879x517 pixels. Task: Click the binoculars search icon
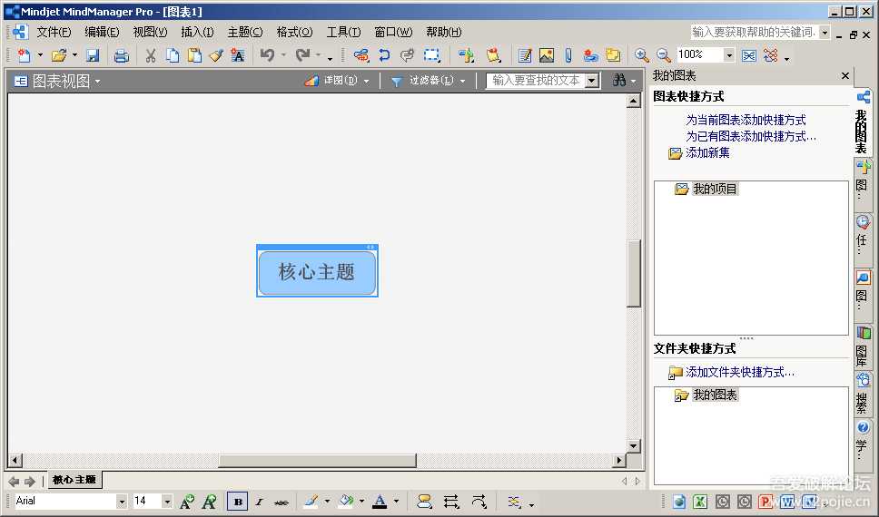tap(619, 81)
